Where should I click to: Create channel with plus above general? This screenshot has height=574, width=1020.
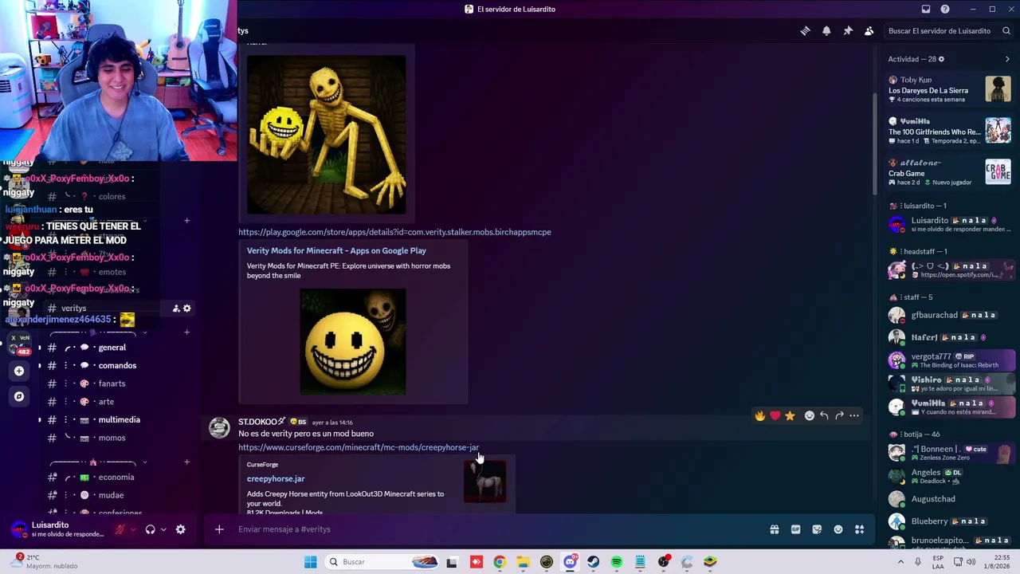(x=186, y=332)
